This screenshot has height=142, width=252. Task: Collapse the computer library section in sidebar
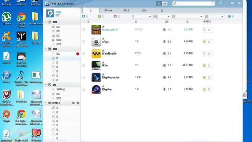click(46, 49)
